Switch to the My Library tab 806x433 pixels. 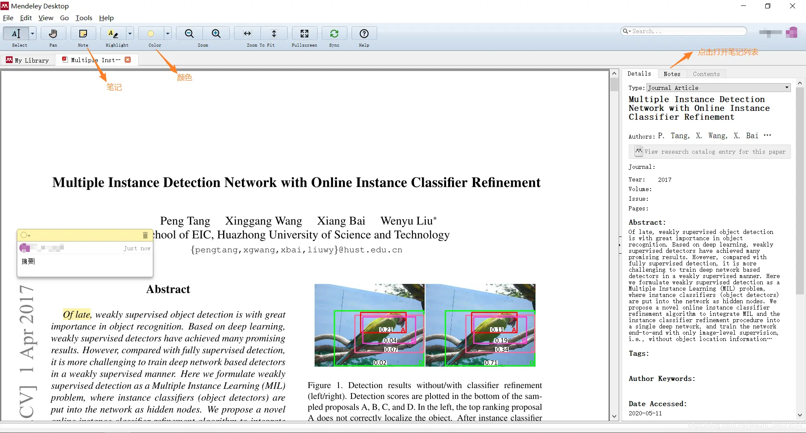[x=28, y=60]
